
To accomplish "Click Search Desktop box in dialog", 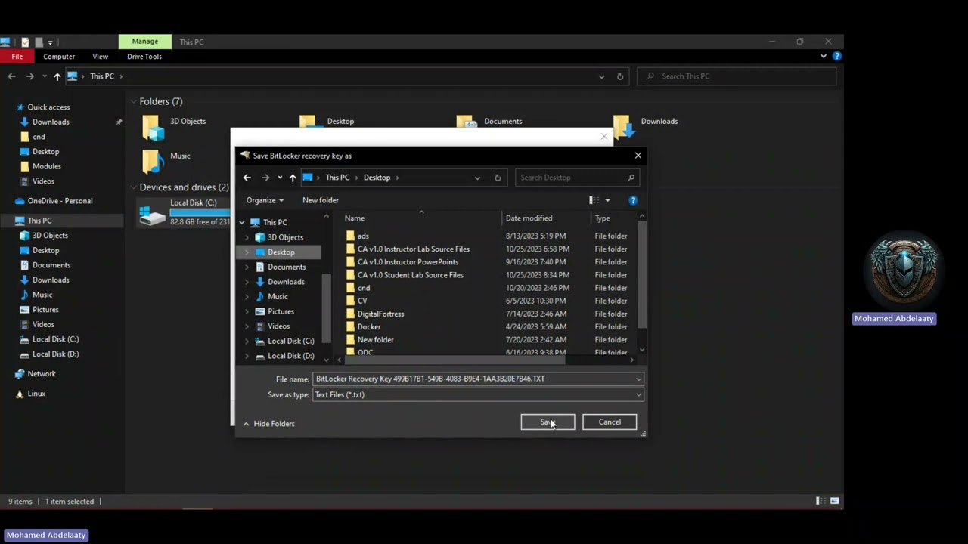I will coord(577,178).
